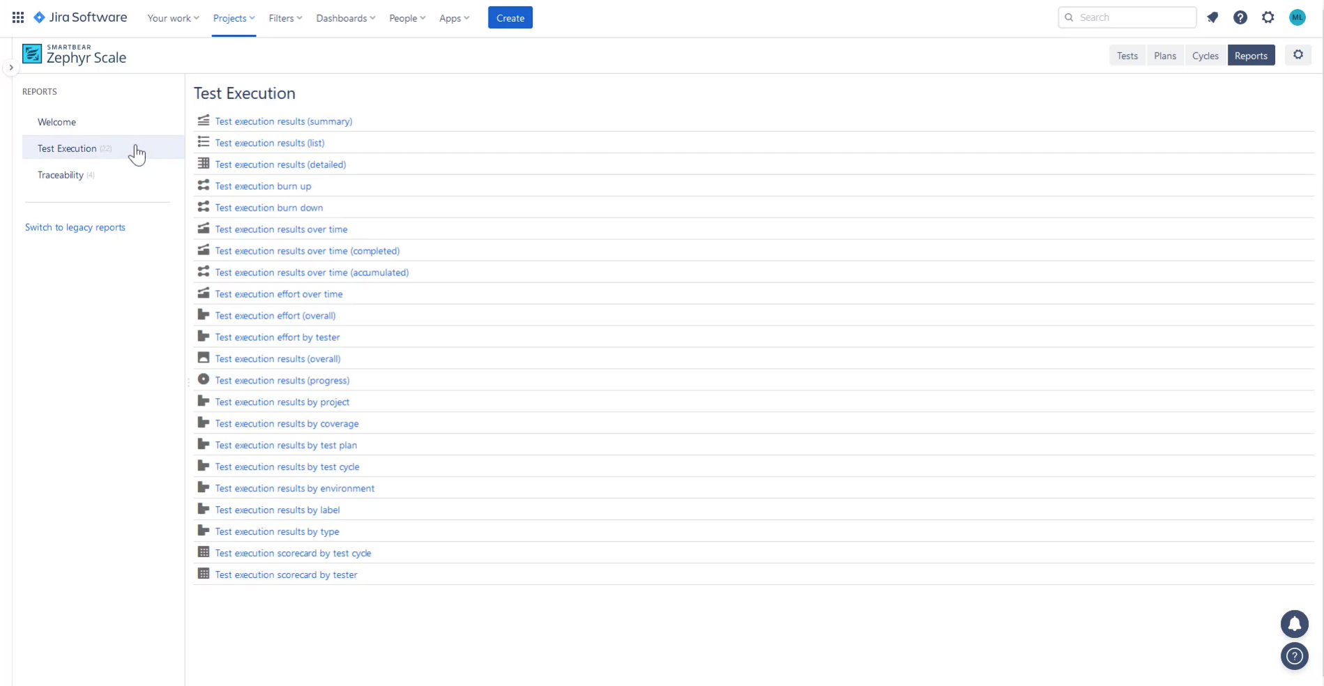This screenshot has width=1324, height=686.
Task: Expand the People dropdown
Action: click(x=408, y=18)
